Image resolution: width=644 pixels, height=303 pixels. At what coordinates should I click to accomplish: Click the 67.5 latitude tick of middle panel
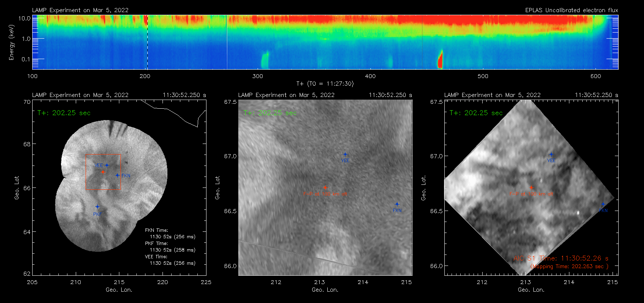point(230,102)
